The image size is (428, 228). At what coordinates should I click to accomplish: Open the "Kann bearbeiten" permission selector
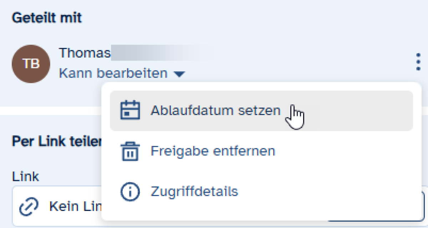click(113, 74)
